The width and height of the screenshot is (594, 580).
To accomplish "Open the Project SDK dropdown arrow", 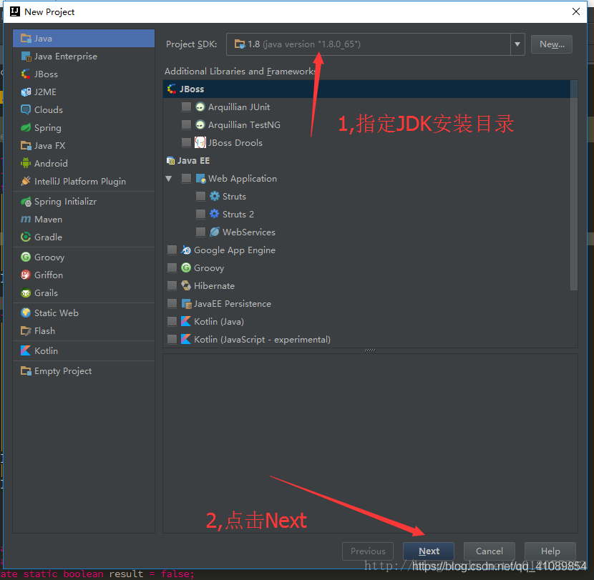I will (x=517, y=44).
